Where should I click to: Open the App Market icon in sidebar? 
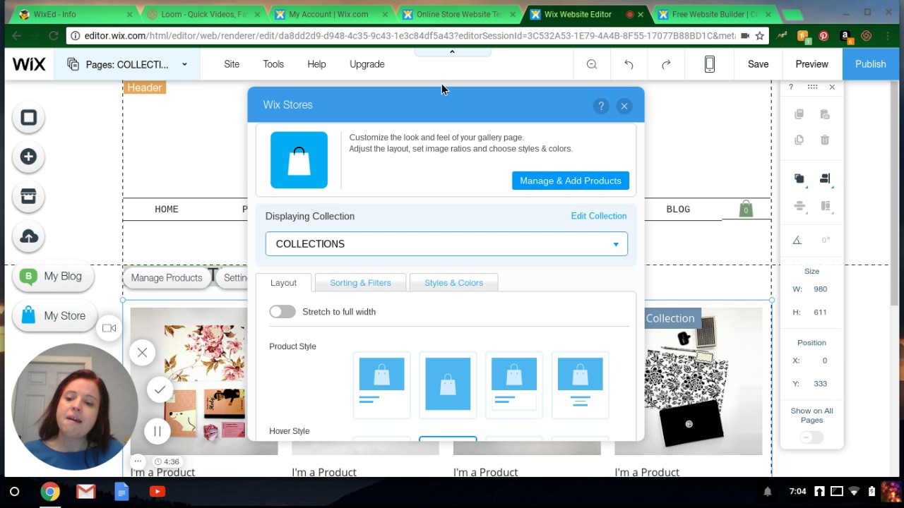pyautogui.click(x=28, y=197)
